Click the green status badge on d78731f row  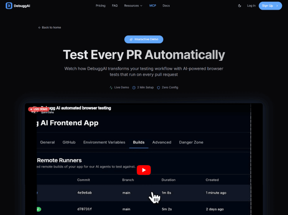(39, 209)
